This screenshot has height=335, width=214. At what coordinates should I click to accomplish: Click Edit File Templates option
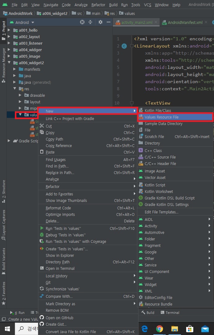coord(175,212)
